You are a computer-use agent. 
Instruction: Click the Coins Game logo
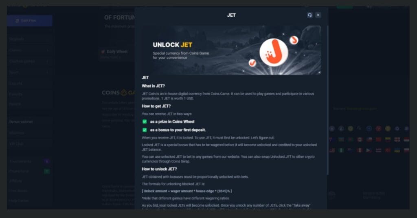119,92
